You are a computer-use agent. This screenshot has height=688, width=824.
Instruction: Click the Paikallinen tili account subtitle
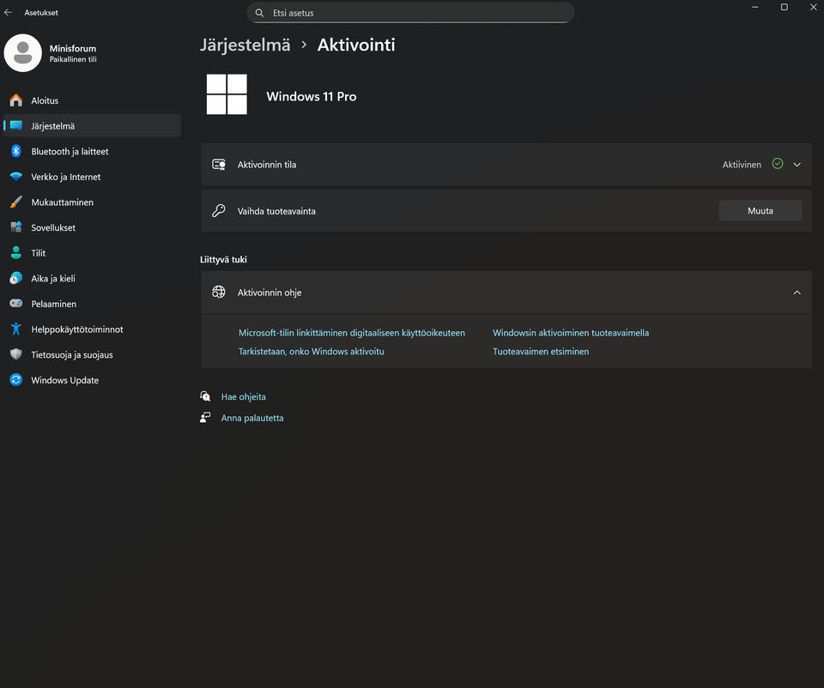point(73,59)
